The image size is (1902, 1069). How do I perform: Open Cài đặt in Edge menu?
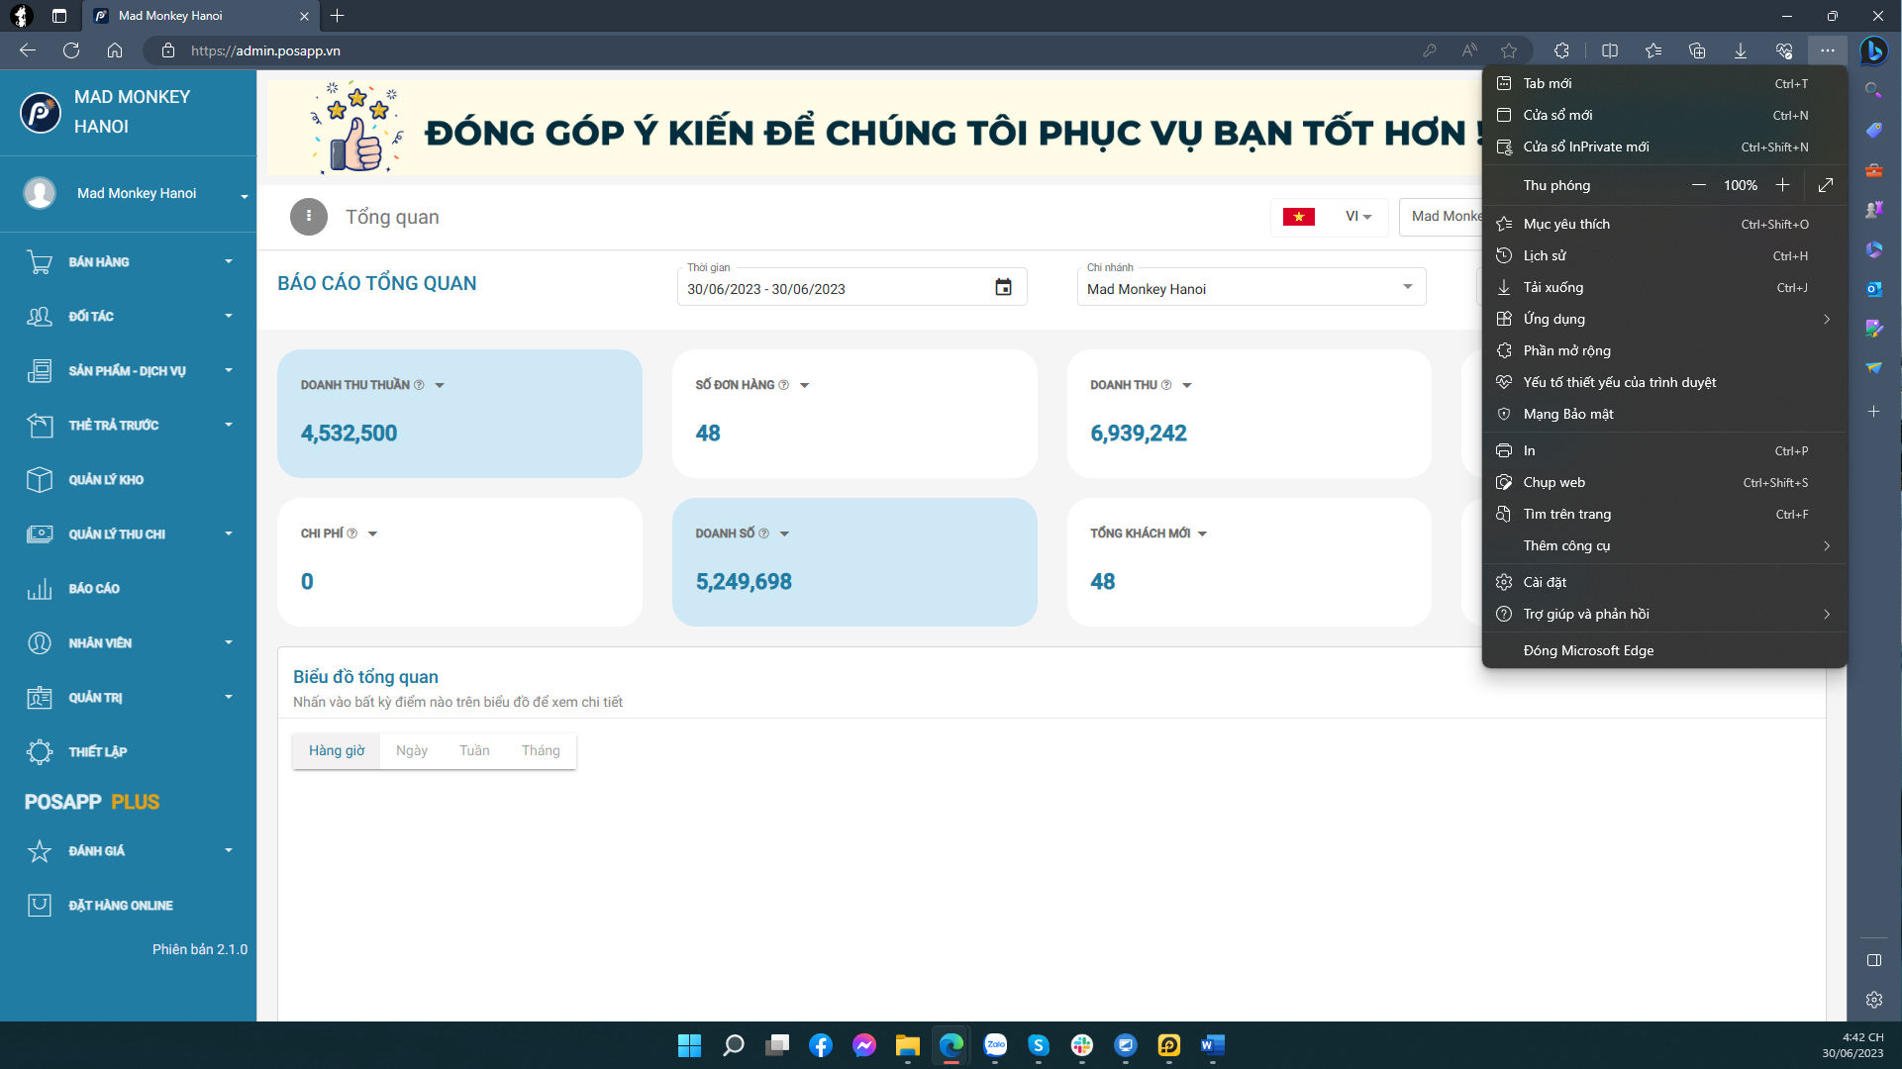tap(1545, 583)
